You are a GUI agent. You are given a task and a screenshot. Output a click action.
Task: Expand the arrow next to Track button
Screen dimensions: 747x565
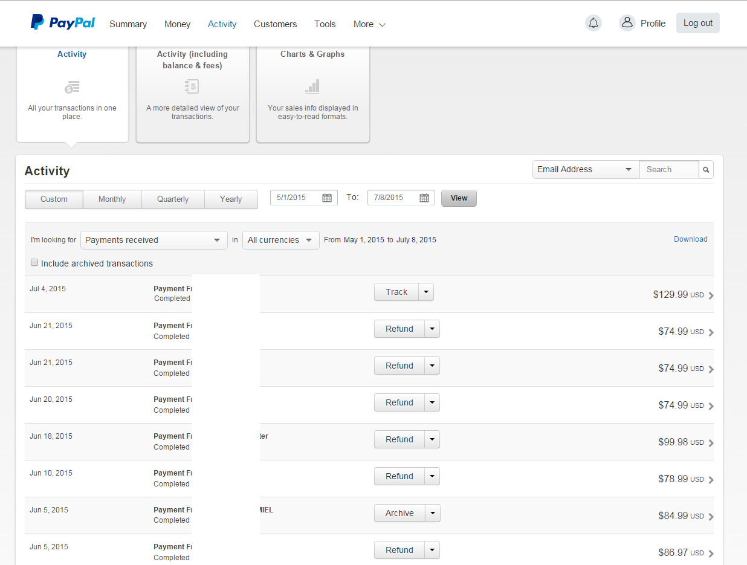[x=426, y=292]
